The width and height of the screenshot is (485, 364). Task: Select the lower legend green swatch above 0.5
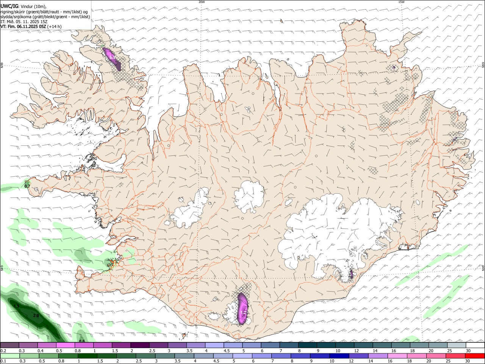pos(49,356)
